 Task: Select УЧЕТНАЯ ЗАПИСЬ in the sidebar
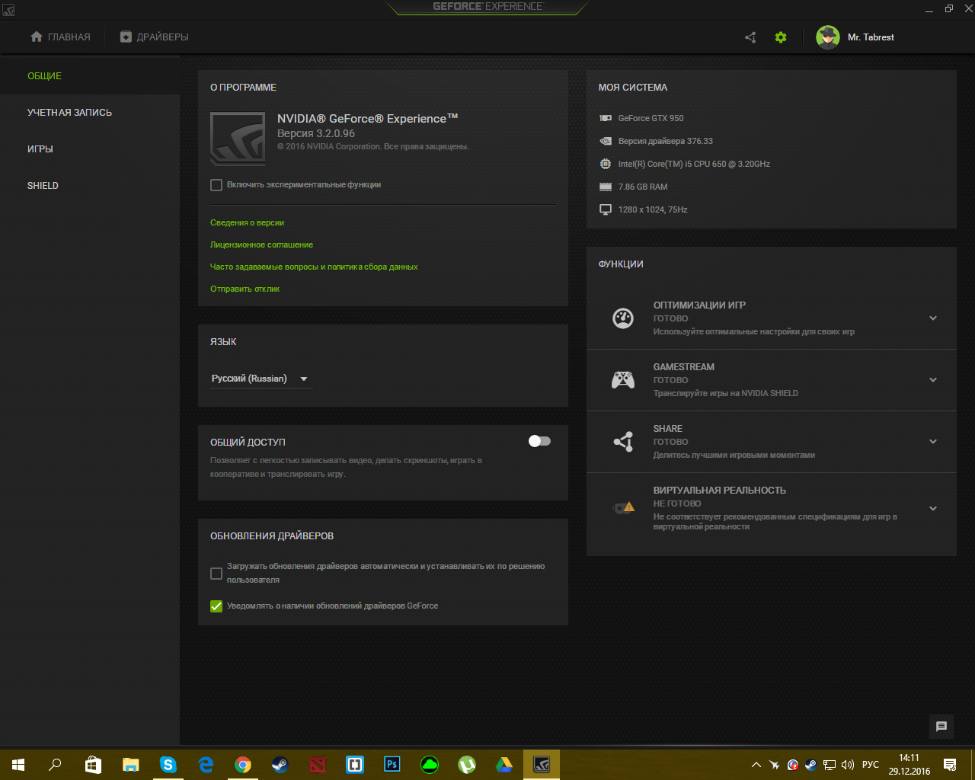90,113
